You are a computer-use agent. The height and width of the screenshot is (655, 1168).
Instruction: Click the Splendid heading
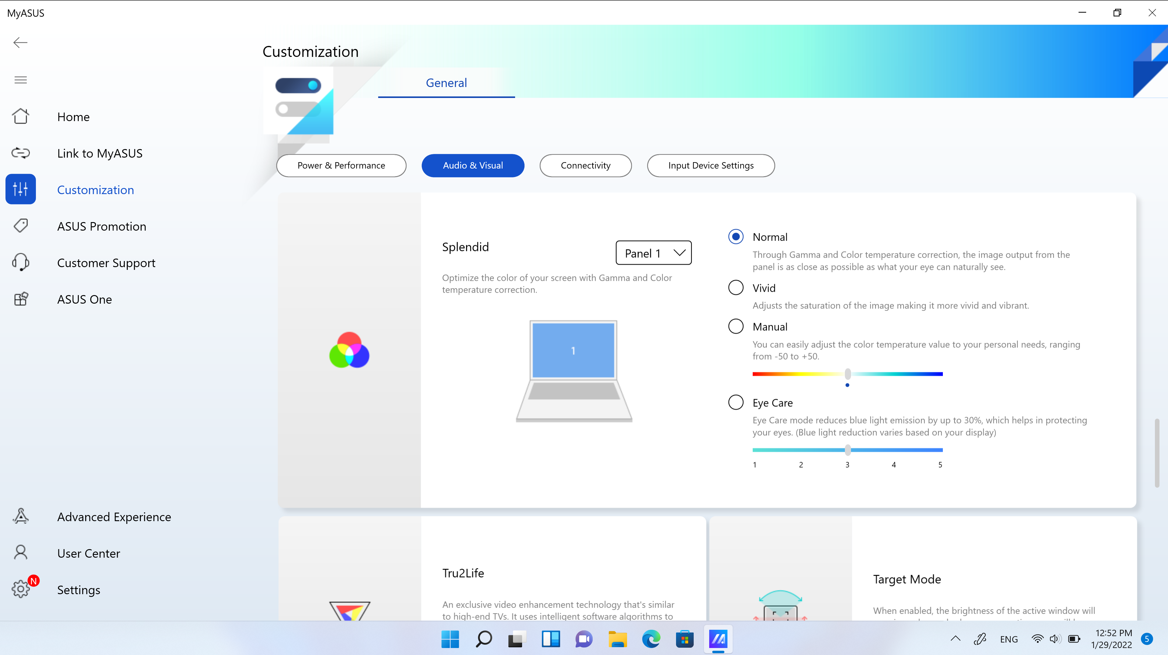[465, 247]
